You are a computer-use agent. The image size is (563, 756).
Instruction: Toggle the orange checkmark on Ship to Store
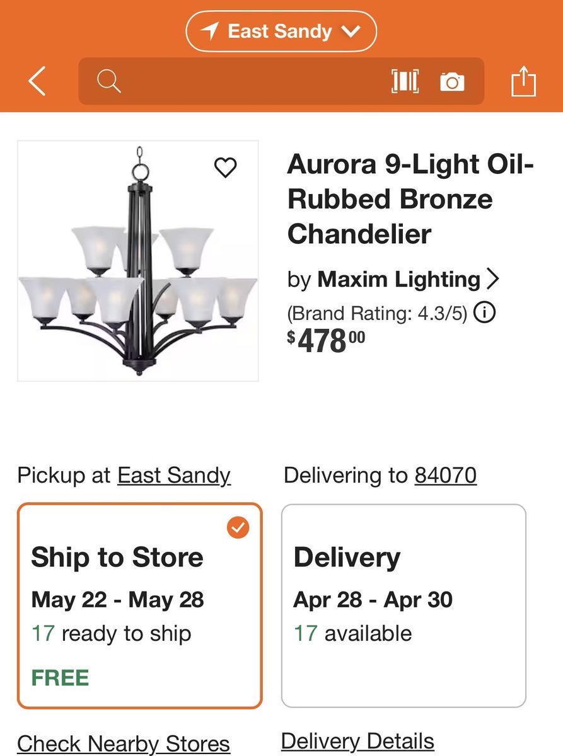(238, 528)
